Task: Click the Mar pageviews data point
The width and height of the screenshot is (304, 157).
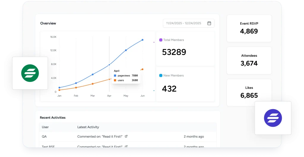Action: click(x=93, y=74)
